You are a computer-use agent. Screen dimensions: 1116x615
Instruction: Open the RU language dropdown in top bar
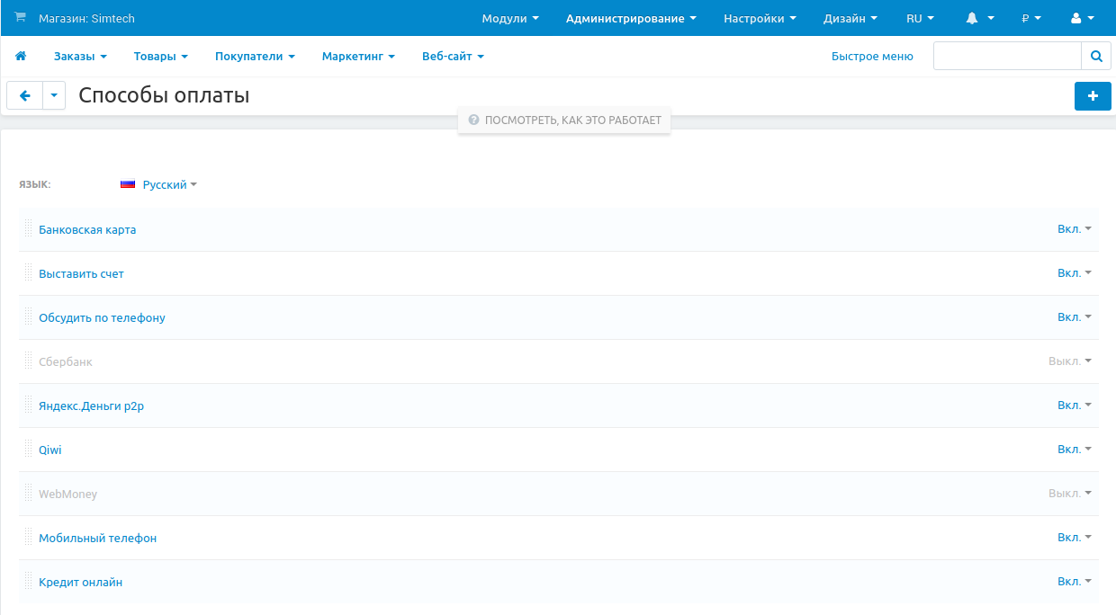coord(919,18)
